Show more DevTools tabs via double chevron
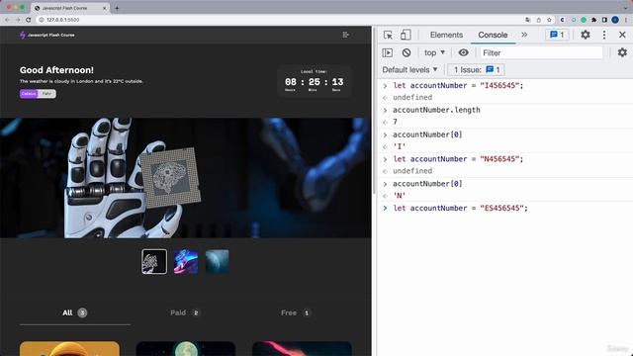633x356 pixels. [x=524, y=35]
